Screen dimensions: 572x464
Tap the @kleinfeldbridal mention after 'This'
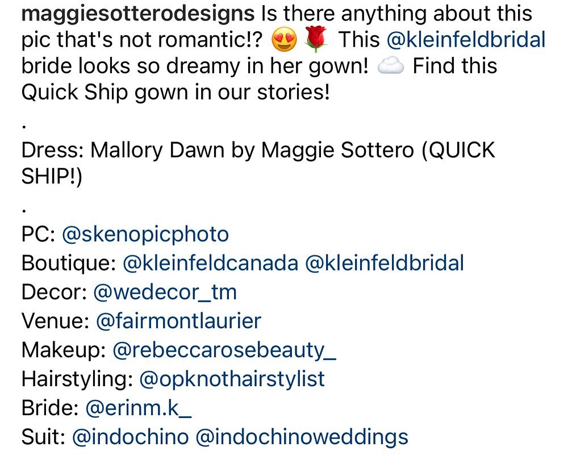[x=466, y=39]
